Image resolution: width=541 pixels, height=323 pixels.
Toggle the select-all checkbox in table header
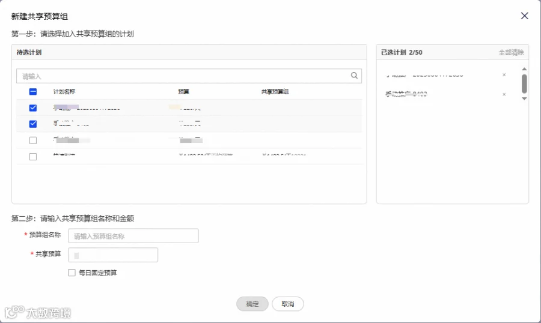pyautogui.click(x=33, y=92)
